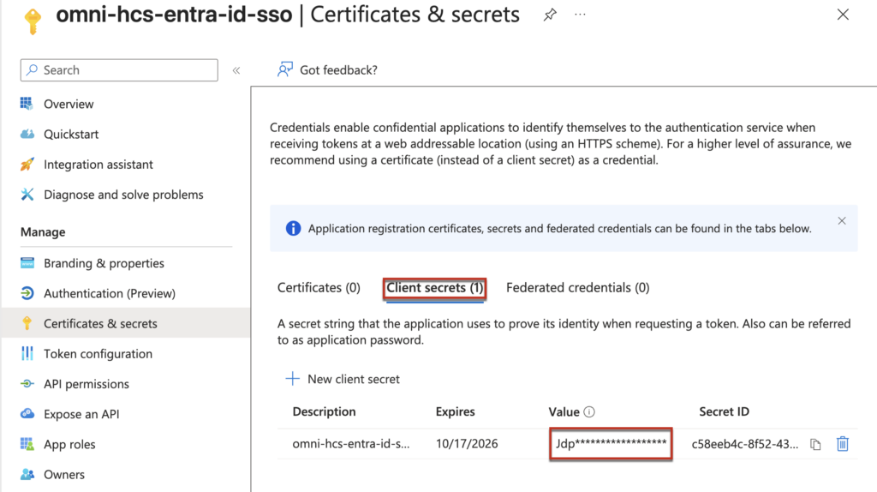The image size is (877, 492).
Task: Open the Overview page
Action: tap(69, 104)
